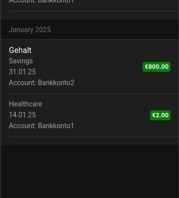Screen dimensions: 179x198
Task: Click the green €2.00 amount badge
Action: (160, 115)
